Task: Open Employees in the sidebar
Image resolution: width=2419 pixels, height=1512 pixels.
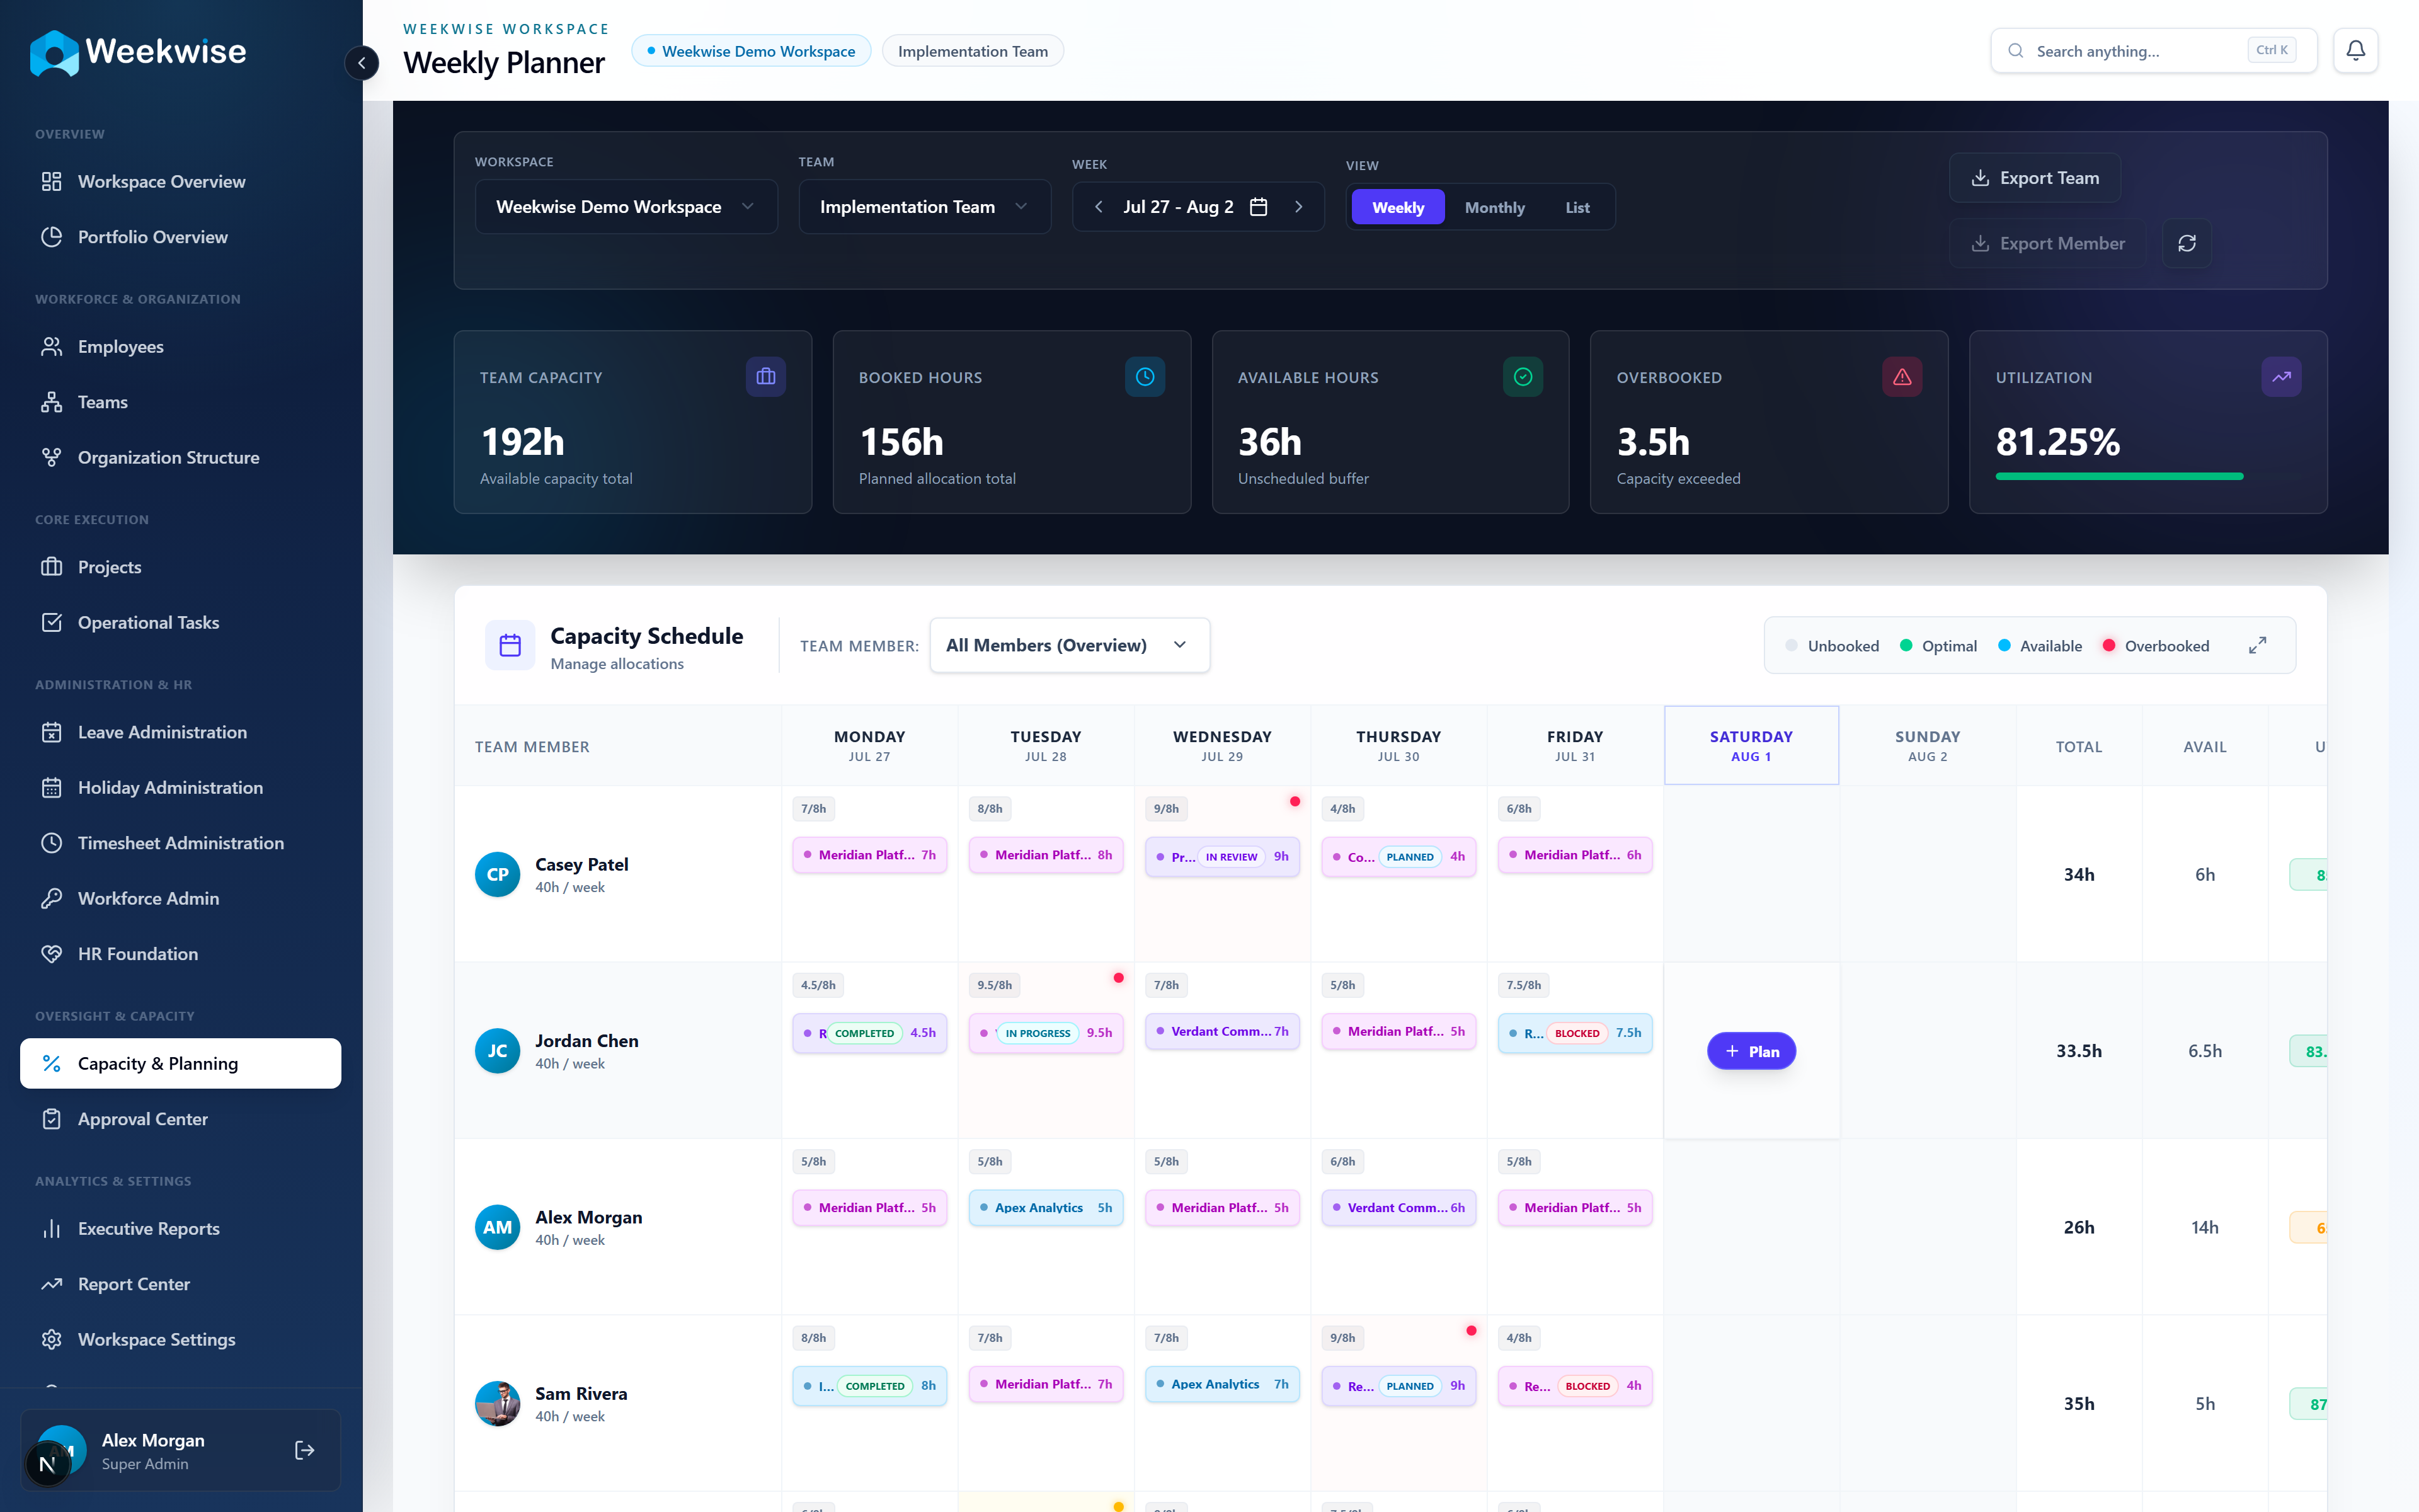Action: click(180, 347)
